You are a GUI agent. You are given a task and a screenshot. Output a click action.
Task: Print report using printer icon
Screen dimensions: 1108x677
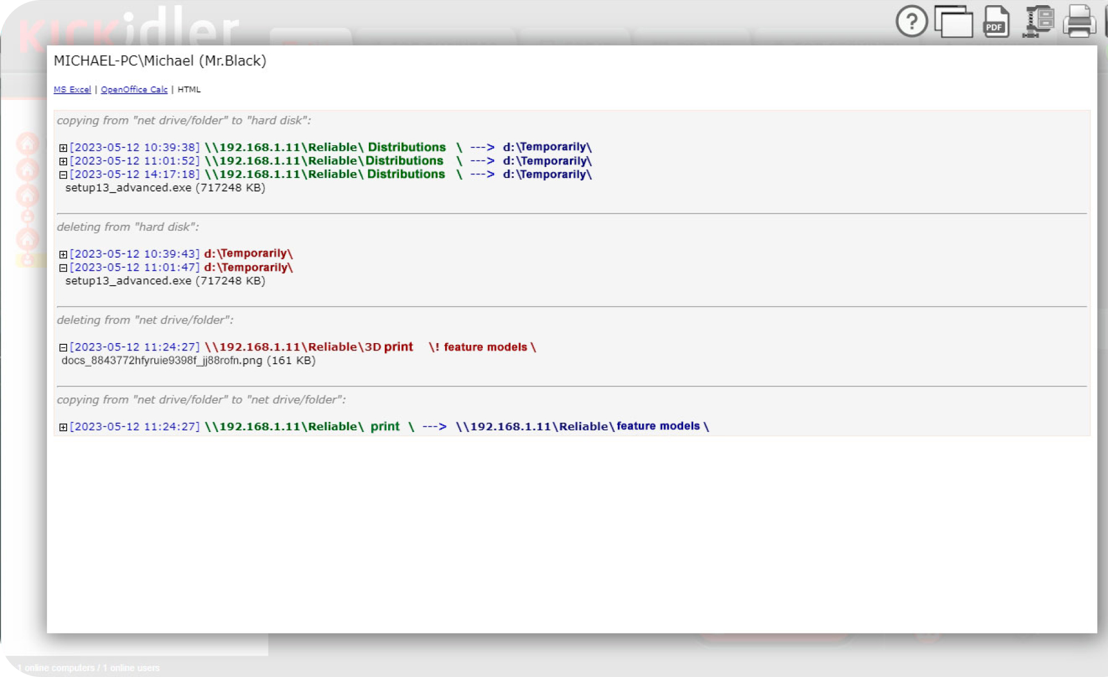click(1079, 22)
